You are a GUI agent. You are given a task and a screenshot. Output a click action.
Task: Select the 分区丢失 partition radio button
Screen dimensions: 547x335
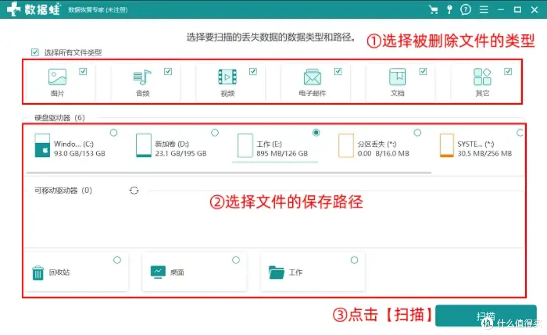coord(417,133)
